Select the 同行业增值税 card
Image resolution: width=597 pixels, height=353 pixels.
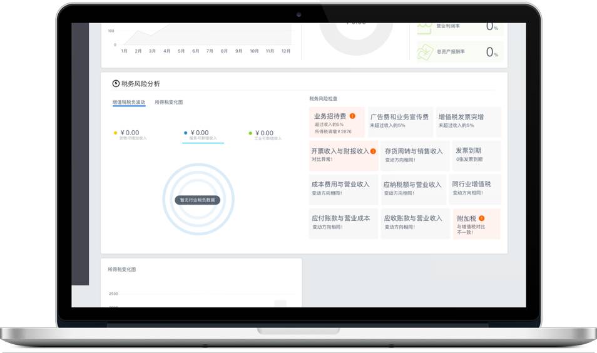[x=474, y=189]
